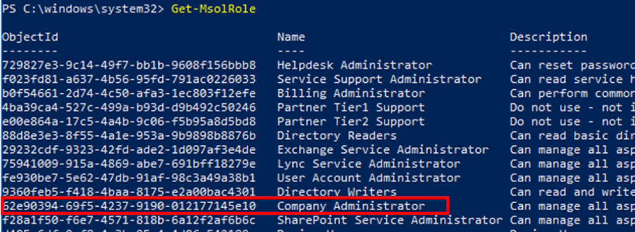
Task: Select the Lync Service Administrator role name
Action: click(x=369, y=164)
